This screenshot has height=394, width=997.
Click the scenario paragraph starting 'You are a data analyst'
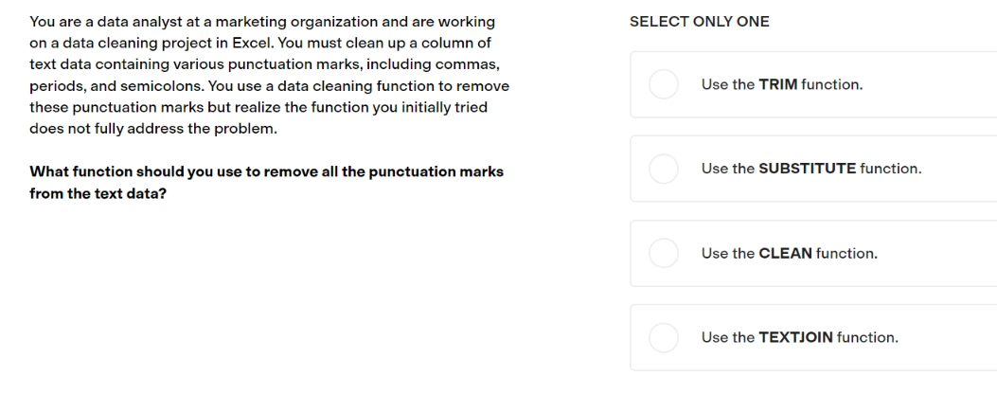[x=269, y=75]
